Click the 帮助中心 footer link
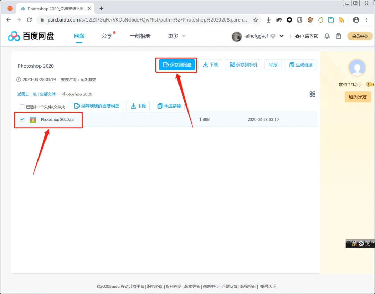This screenshot has width=375, height=294. point(211,286)
